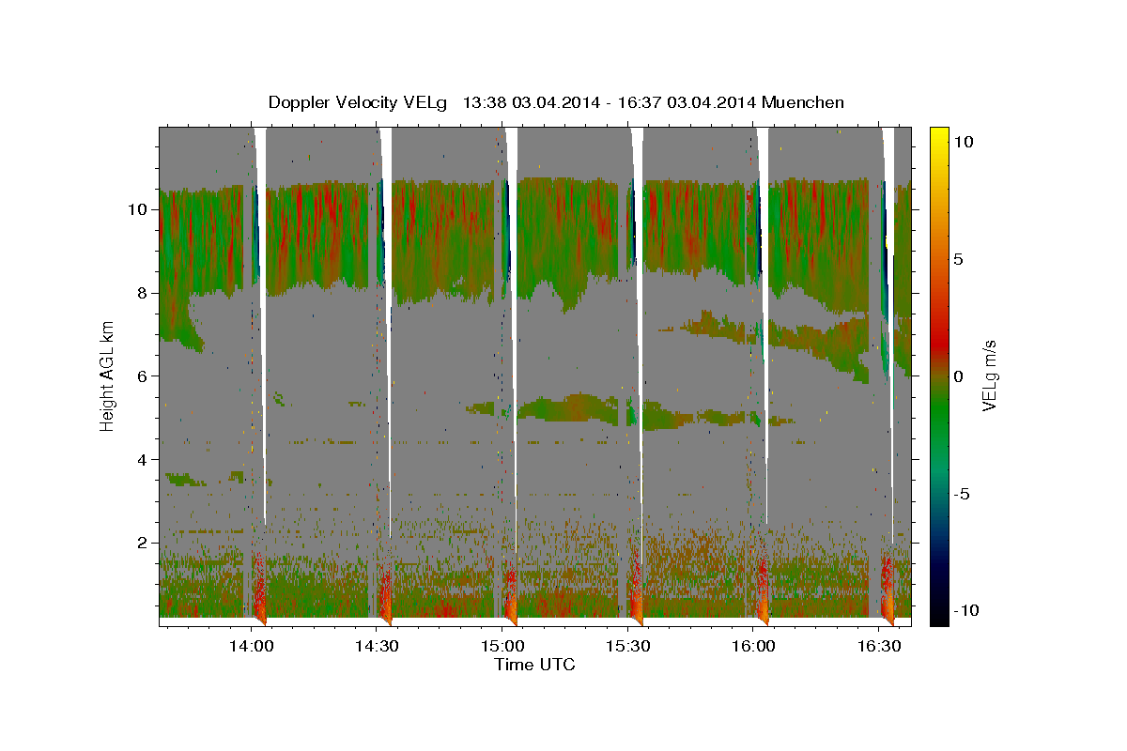Click the colorbar value 5

[960, 259]
